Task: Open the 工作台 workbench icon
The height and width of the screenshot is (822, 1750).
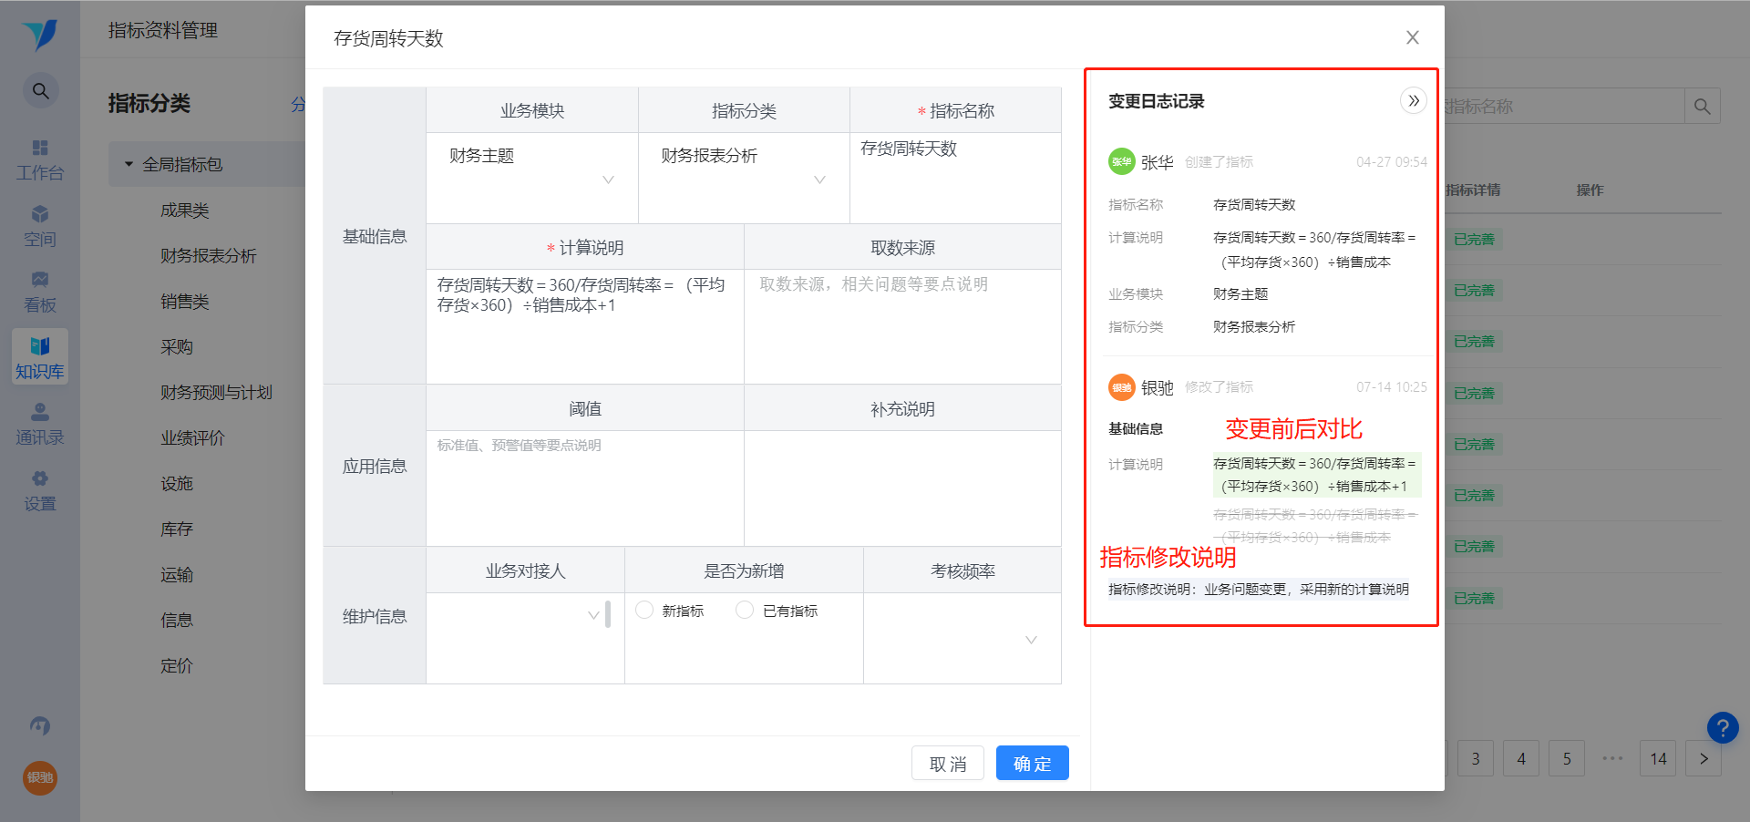Action: pyautogui.click(x=40, y=159)
